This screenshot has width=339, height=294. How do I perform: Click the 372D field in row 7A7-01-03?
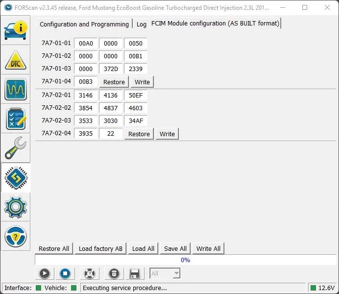click(111, 69)
